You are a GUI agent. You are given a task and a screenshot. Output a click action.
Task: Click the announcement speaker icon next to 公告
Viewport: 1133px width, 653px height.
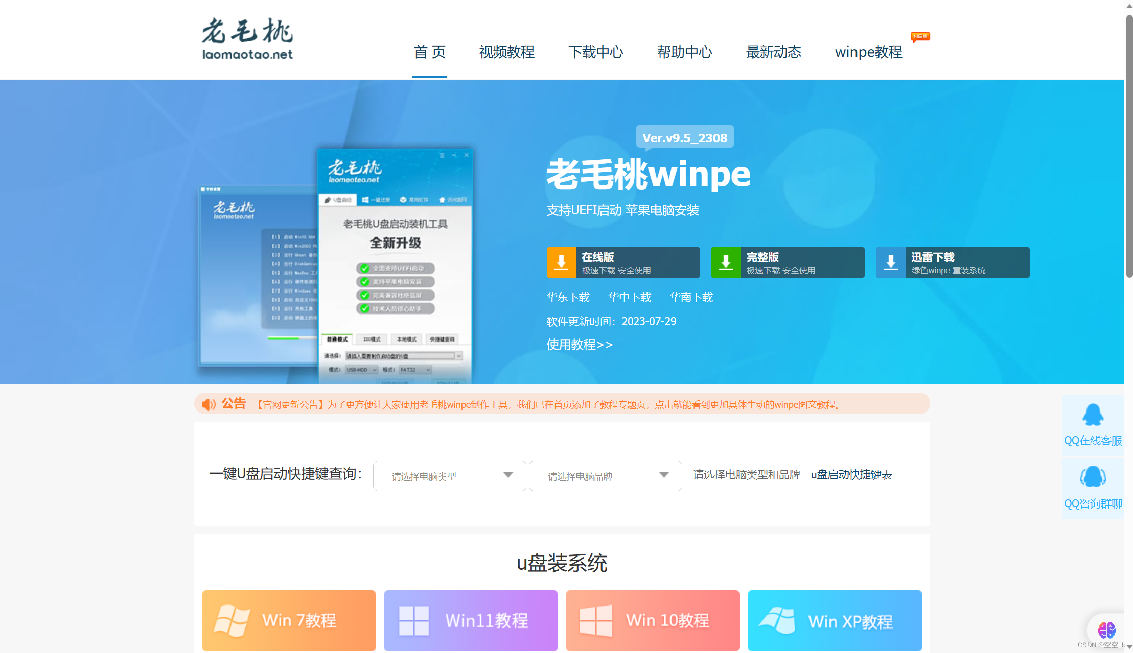coord(208,404)
